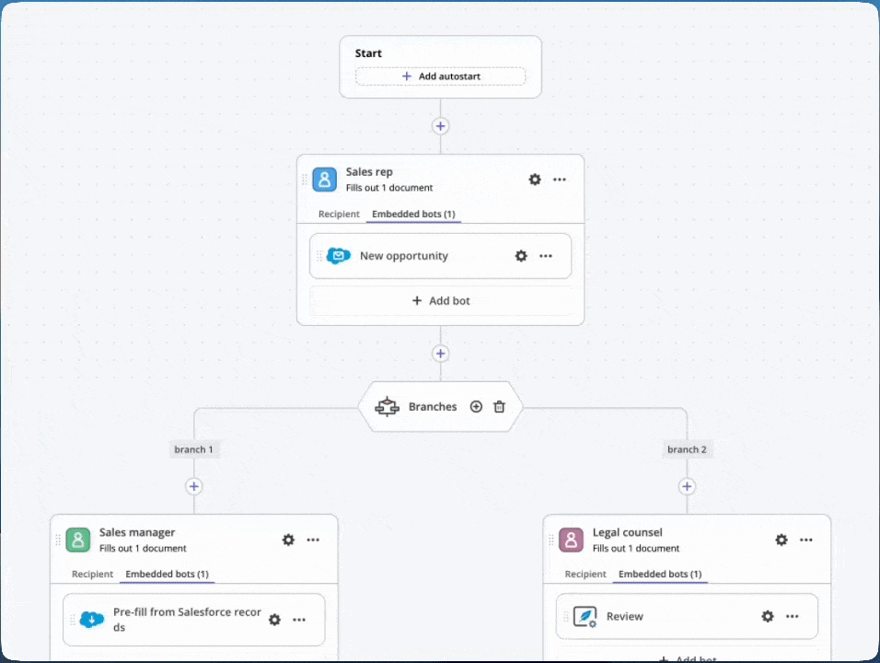The height and width of the screenshot is (663, 880).
Task: Select Sales manager Embedded bots tab
Action: (167, 575)
